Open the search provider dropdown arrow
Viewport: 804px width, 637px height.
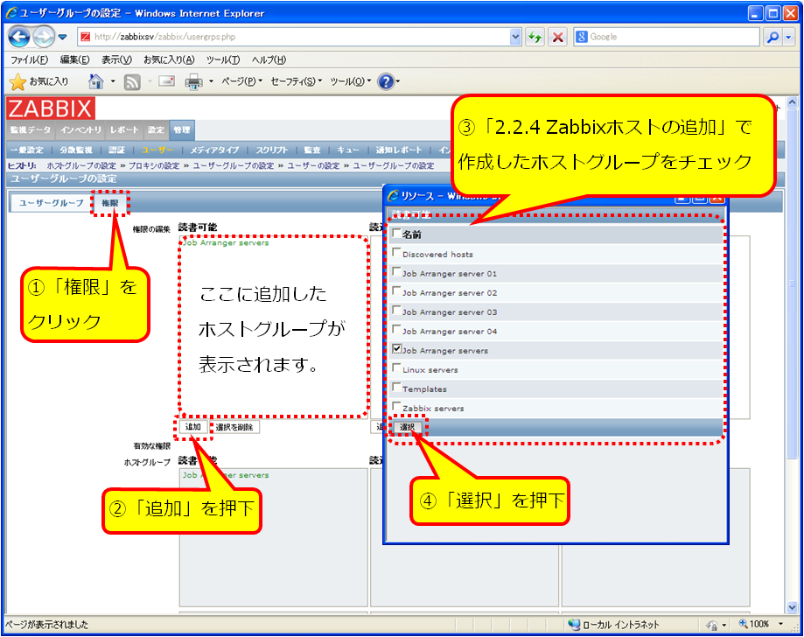pos(788,37)
